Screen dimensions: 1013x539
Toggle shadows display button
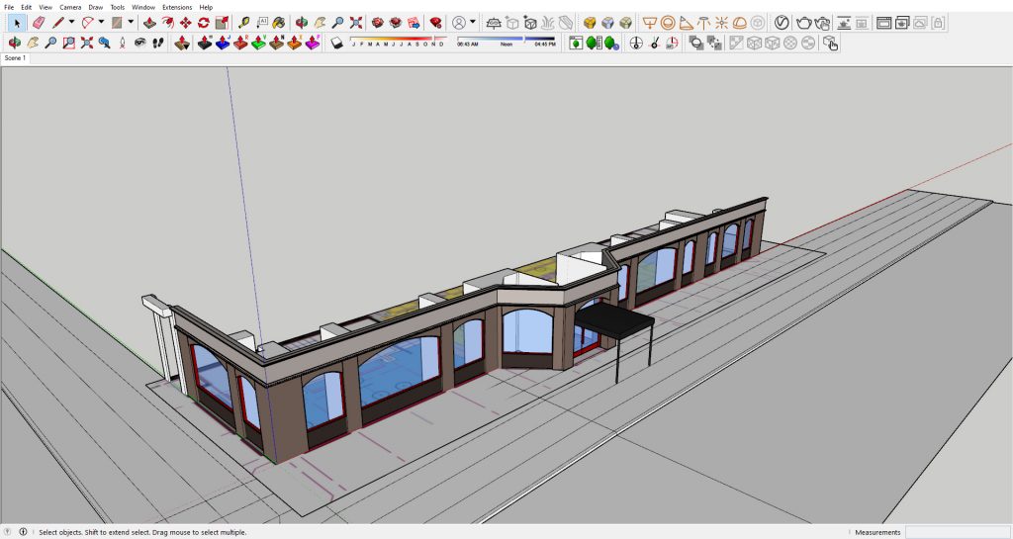337,43
